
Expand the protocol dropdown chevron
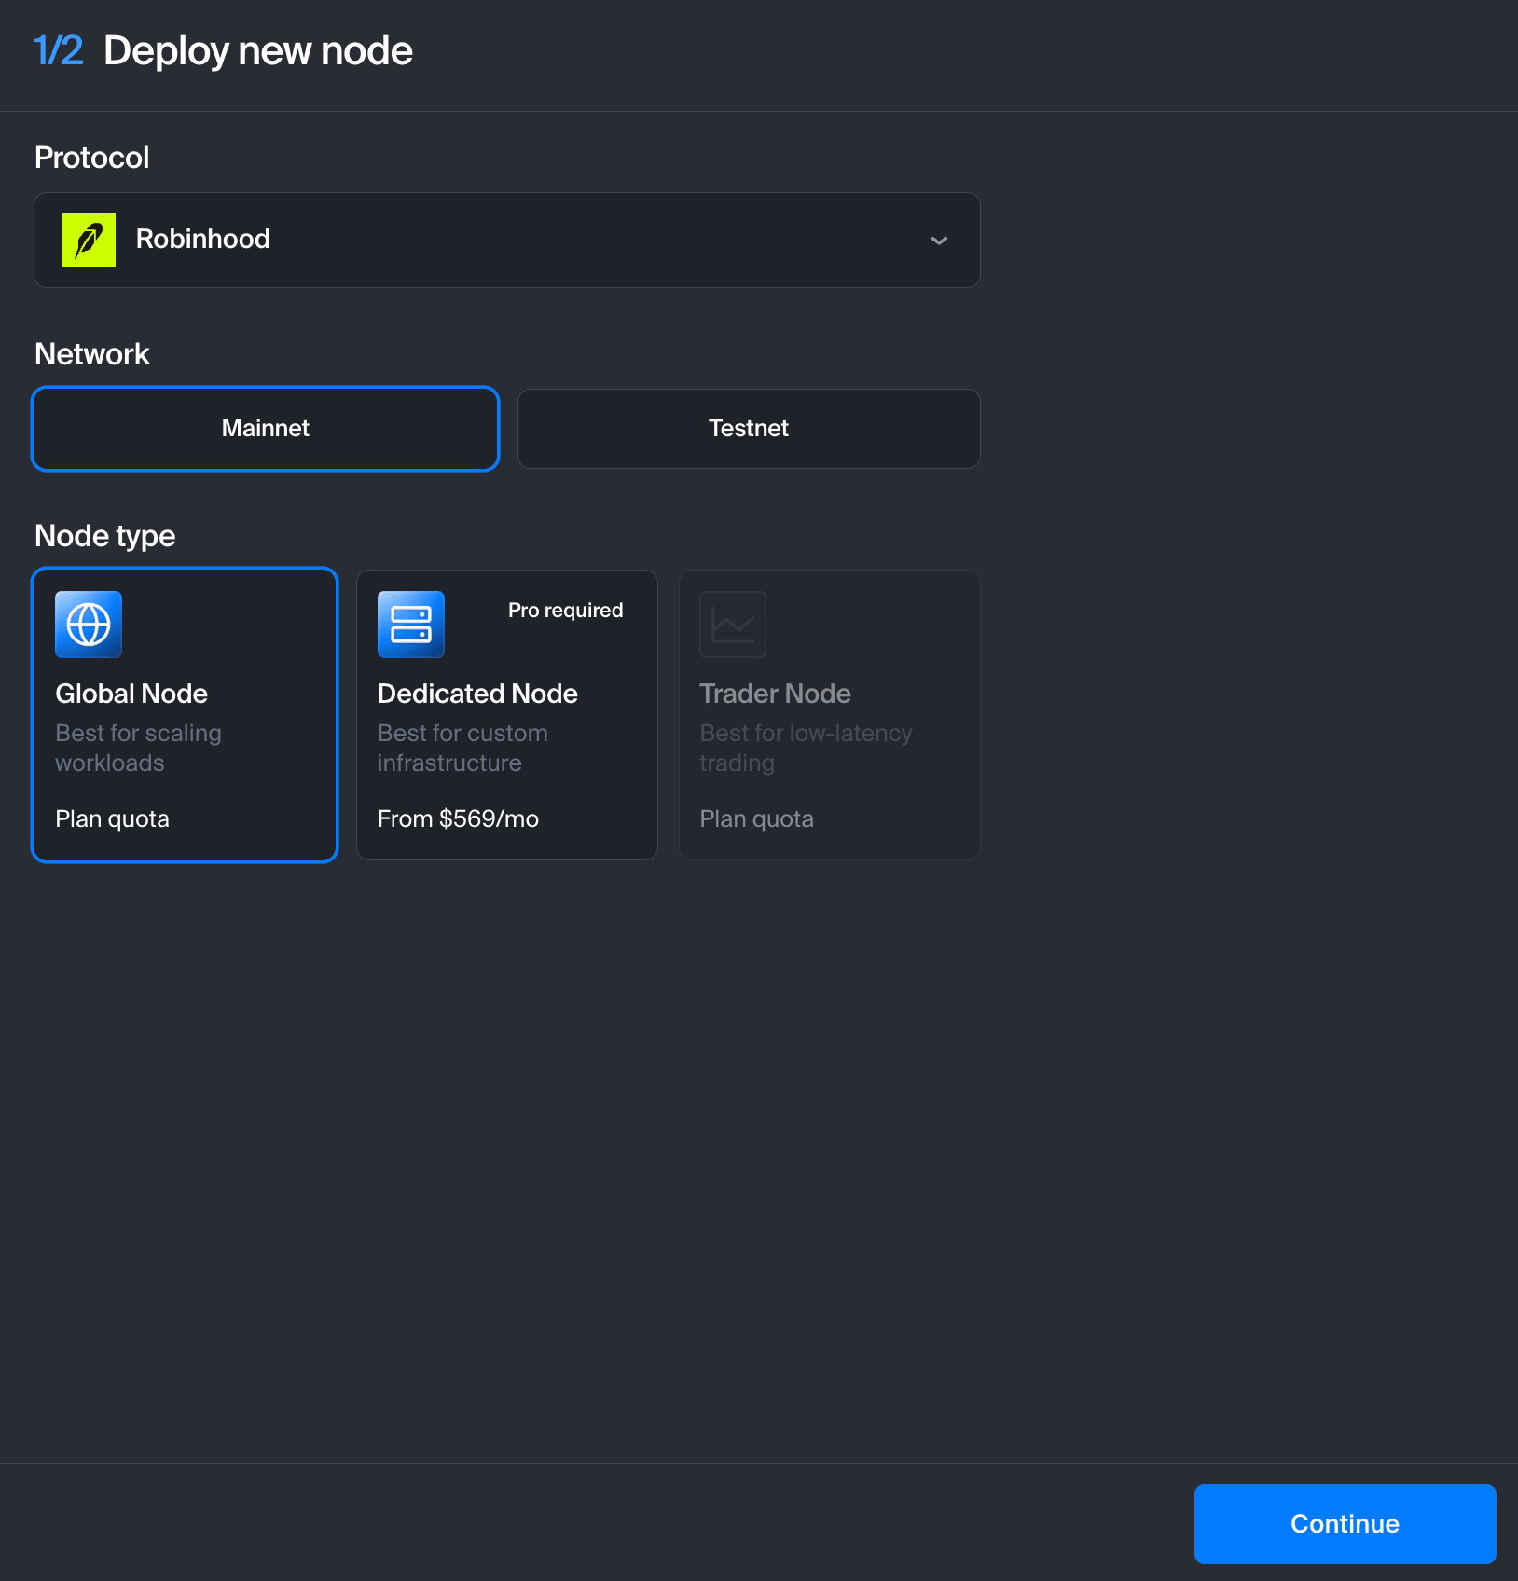pos(939,241)
